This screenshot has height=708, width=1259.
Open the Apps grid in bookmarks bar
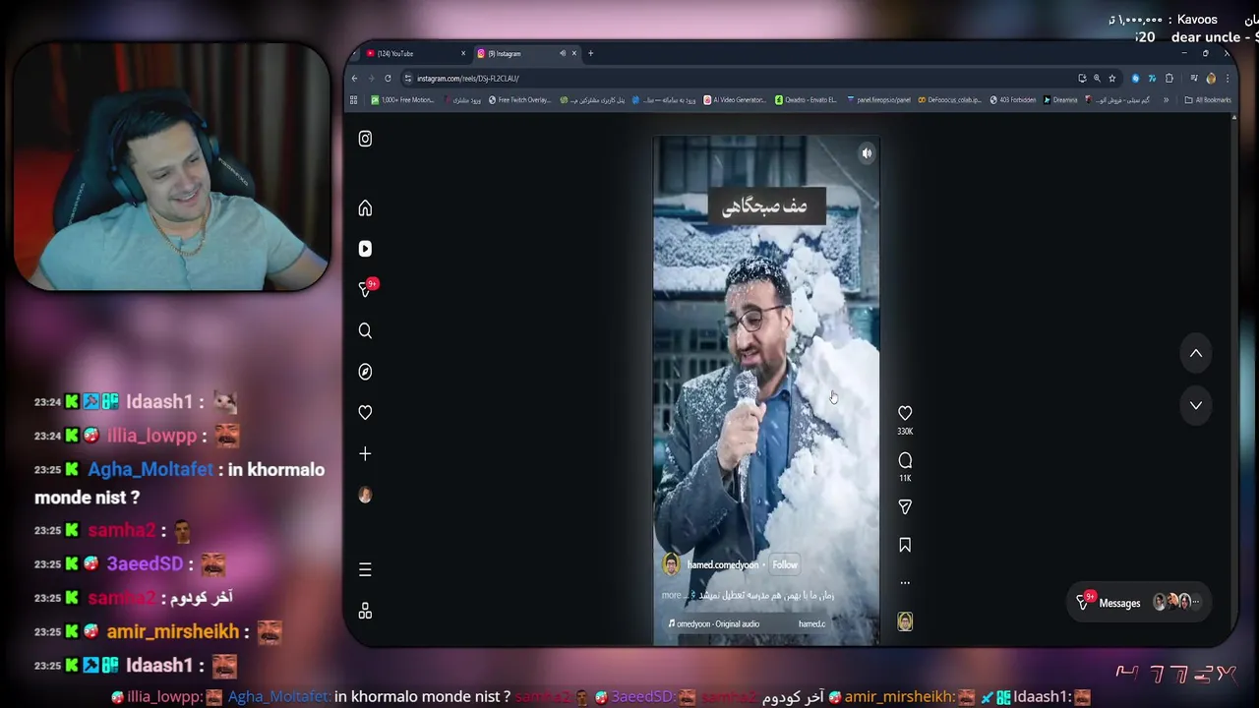pyautogui.click(x=354, y=100)
